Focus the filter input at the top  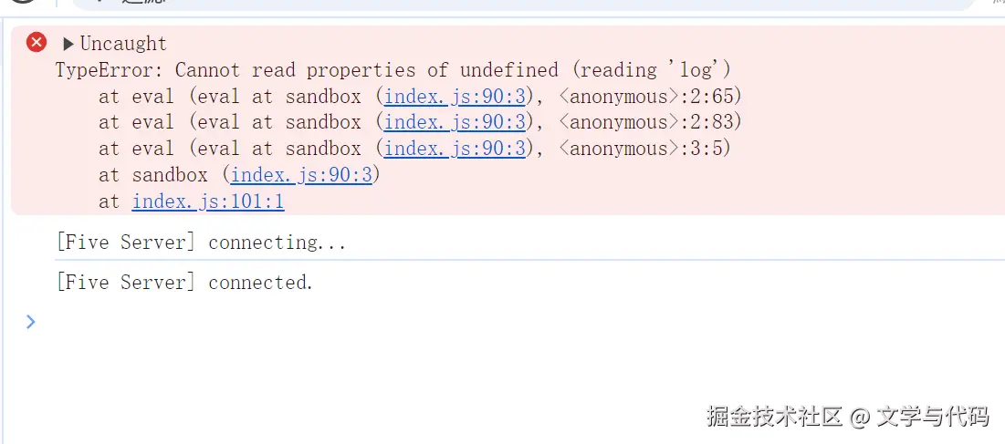522,4
